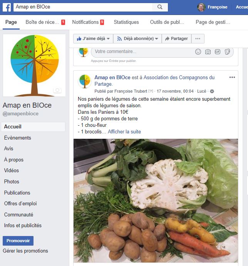Click the Promouvoir button
Screen dimensions: 248x266
[18, 241]
